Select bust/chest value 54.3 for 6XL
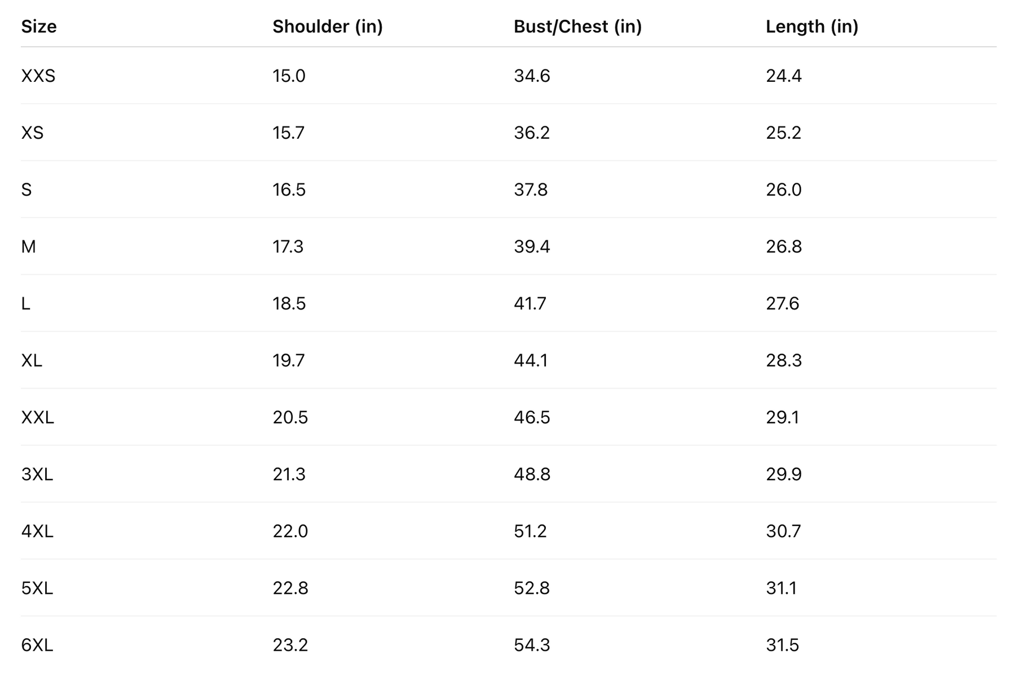This screenshot has height=680, width=1015. [x=532, y=644]
